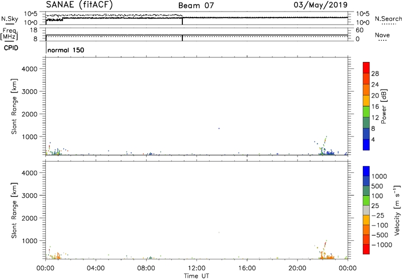The image size is (402, 279).
Task: Click the yellow-orange 16–20 dB Power colorbar segment
Action: (x=366, y=100)
